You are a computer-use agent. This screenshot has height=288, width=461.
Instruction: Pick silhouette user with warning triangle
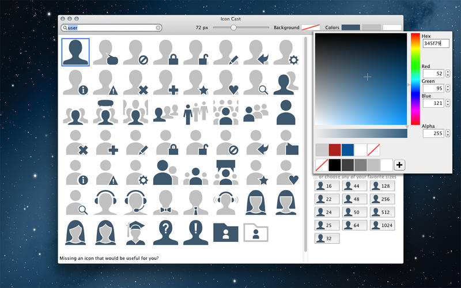[x=105, y=82]
